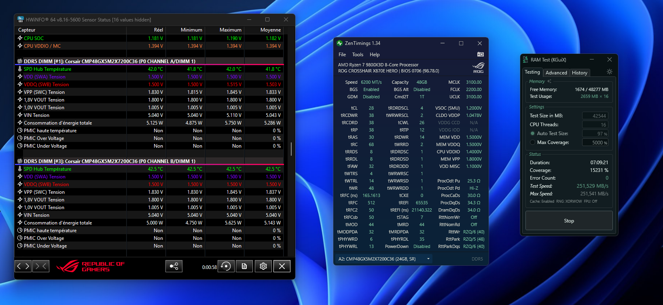Click the Capacity value 48GB in ZenTimings
The height and width of the screenshot is (305, 663).
tap(422, 82)
